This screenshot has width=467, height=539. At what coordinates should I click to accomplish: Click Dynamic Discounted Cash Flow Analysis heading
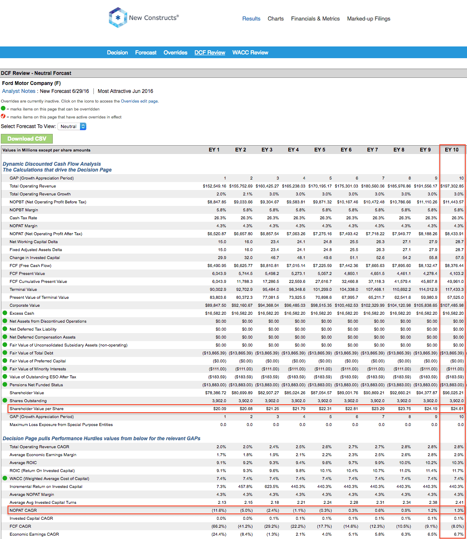[x=52, y=164]
